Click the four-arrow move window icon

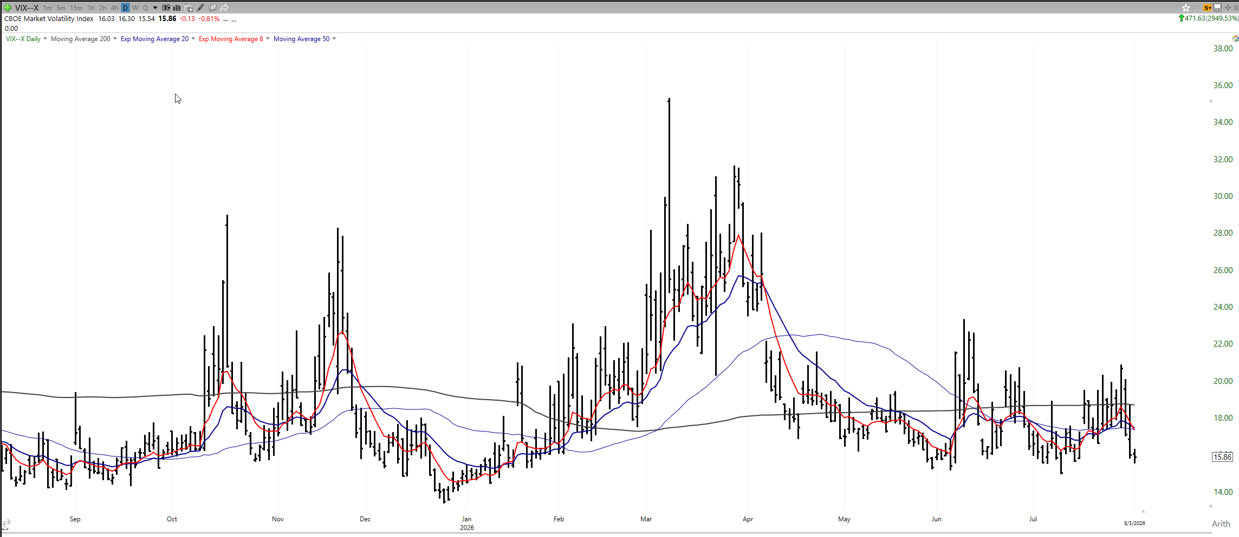tap(1228, 8)
